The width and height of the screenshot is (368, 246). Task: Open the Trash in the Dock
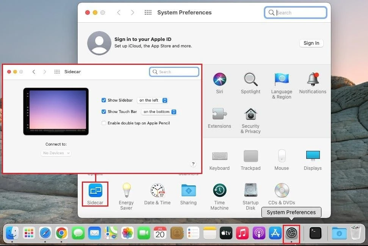[355, 233]
